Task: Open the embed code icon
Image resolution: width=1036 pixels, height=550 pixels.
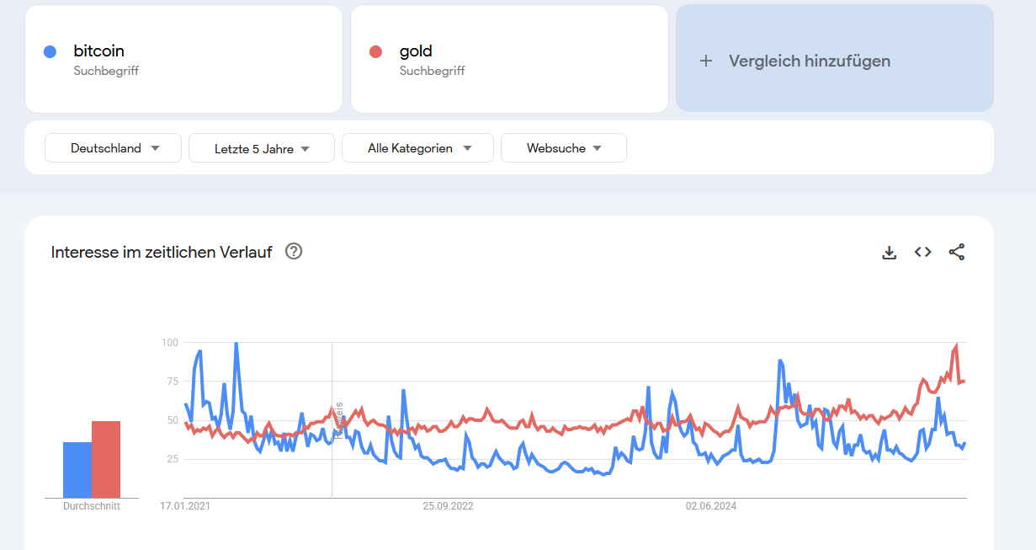Action: coord(923,252)
